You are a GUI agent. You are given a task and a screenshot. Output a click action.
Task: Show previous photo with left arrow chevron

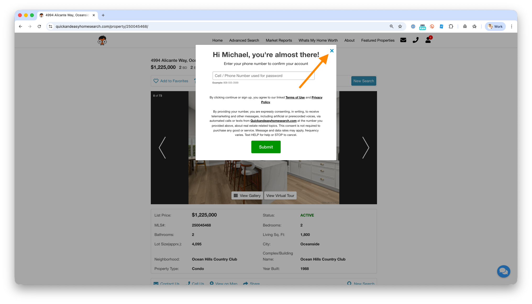pyautogui.click(x=162, y=148)
